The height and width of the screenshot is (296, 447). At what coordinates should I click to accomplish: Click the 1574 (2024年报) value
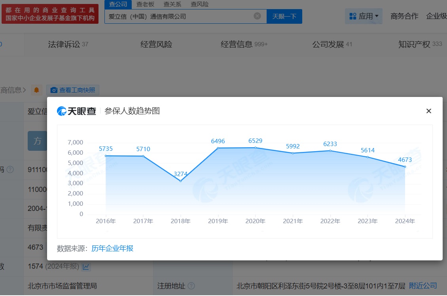(53, 266)
